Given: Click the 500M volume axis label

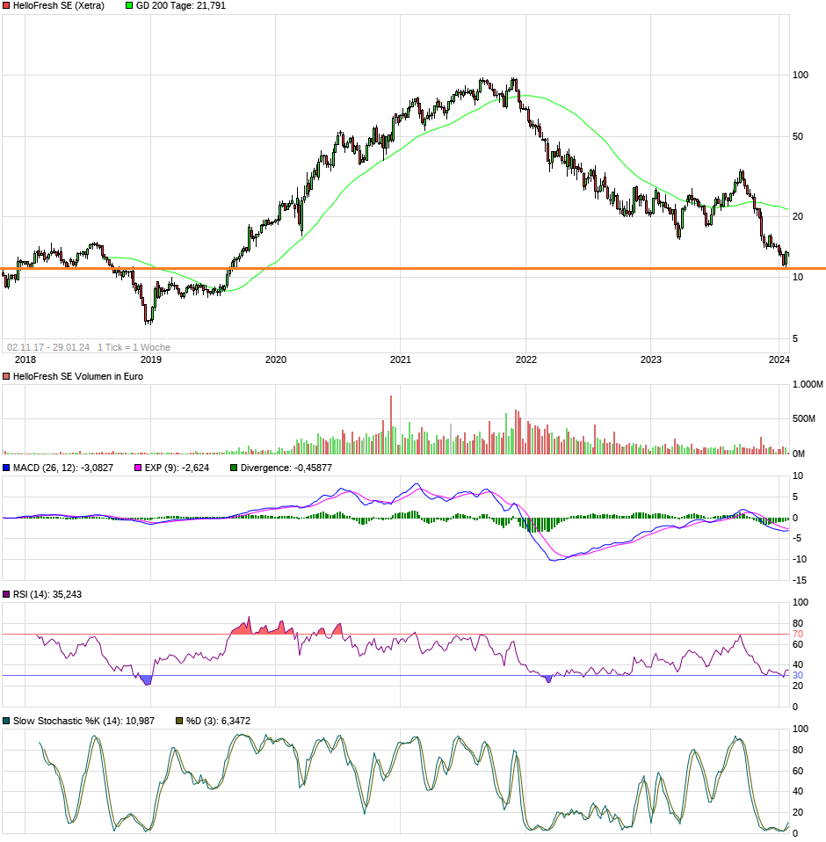Looking at the screenshot, I should click(x=803, y=419).
